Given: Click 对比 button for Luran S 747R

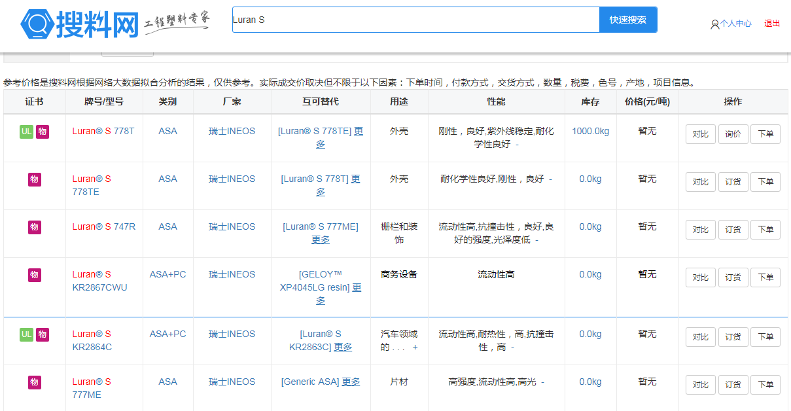Looking at the screenshot, I should (700, 230).
